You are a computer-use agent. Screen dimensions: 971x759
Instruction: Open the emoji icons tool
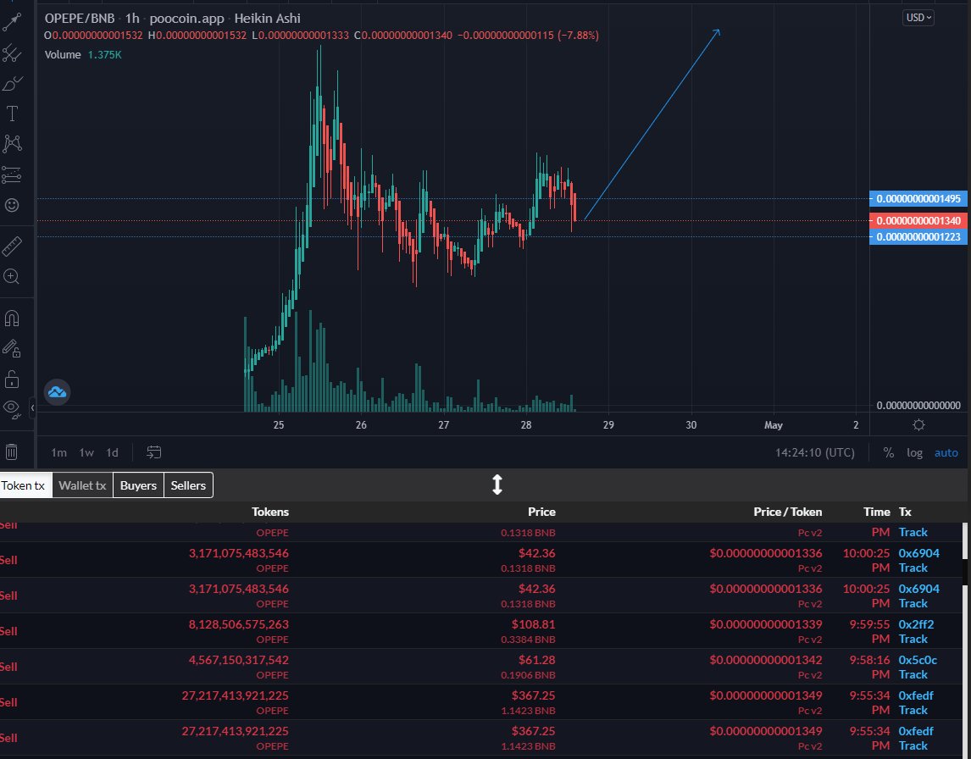pos(12,205)
